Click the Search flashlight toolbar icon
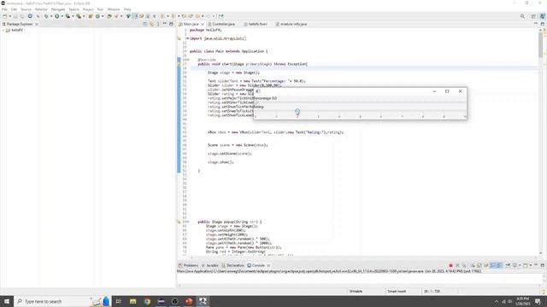This screenshot has height=307, width=547. pyautogui.click(x=116, y=16)
